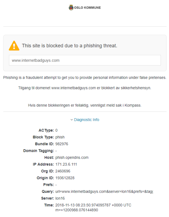This screenshot has height=217, width=169.
Task: Click the Diagnostic Info link
Action: 87,120
